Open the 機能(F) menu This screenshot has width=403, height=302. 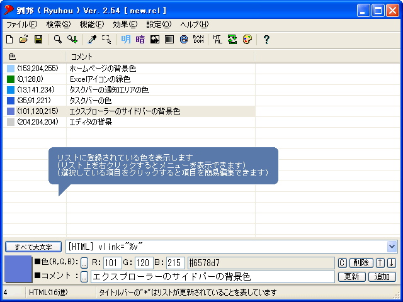pyautogui.click(x=92, y=25)
